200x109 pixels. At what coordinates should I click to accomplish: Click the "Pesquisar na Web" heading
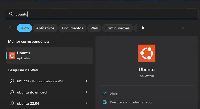(23, 70)
